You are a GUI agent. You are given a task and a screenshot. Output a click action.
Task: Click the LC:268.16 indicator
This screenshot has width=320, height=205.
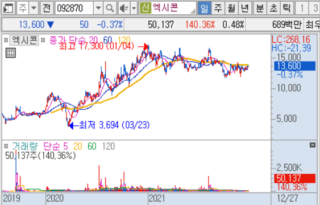(291, 39)
